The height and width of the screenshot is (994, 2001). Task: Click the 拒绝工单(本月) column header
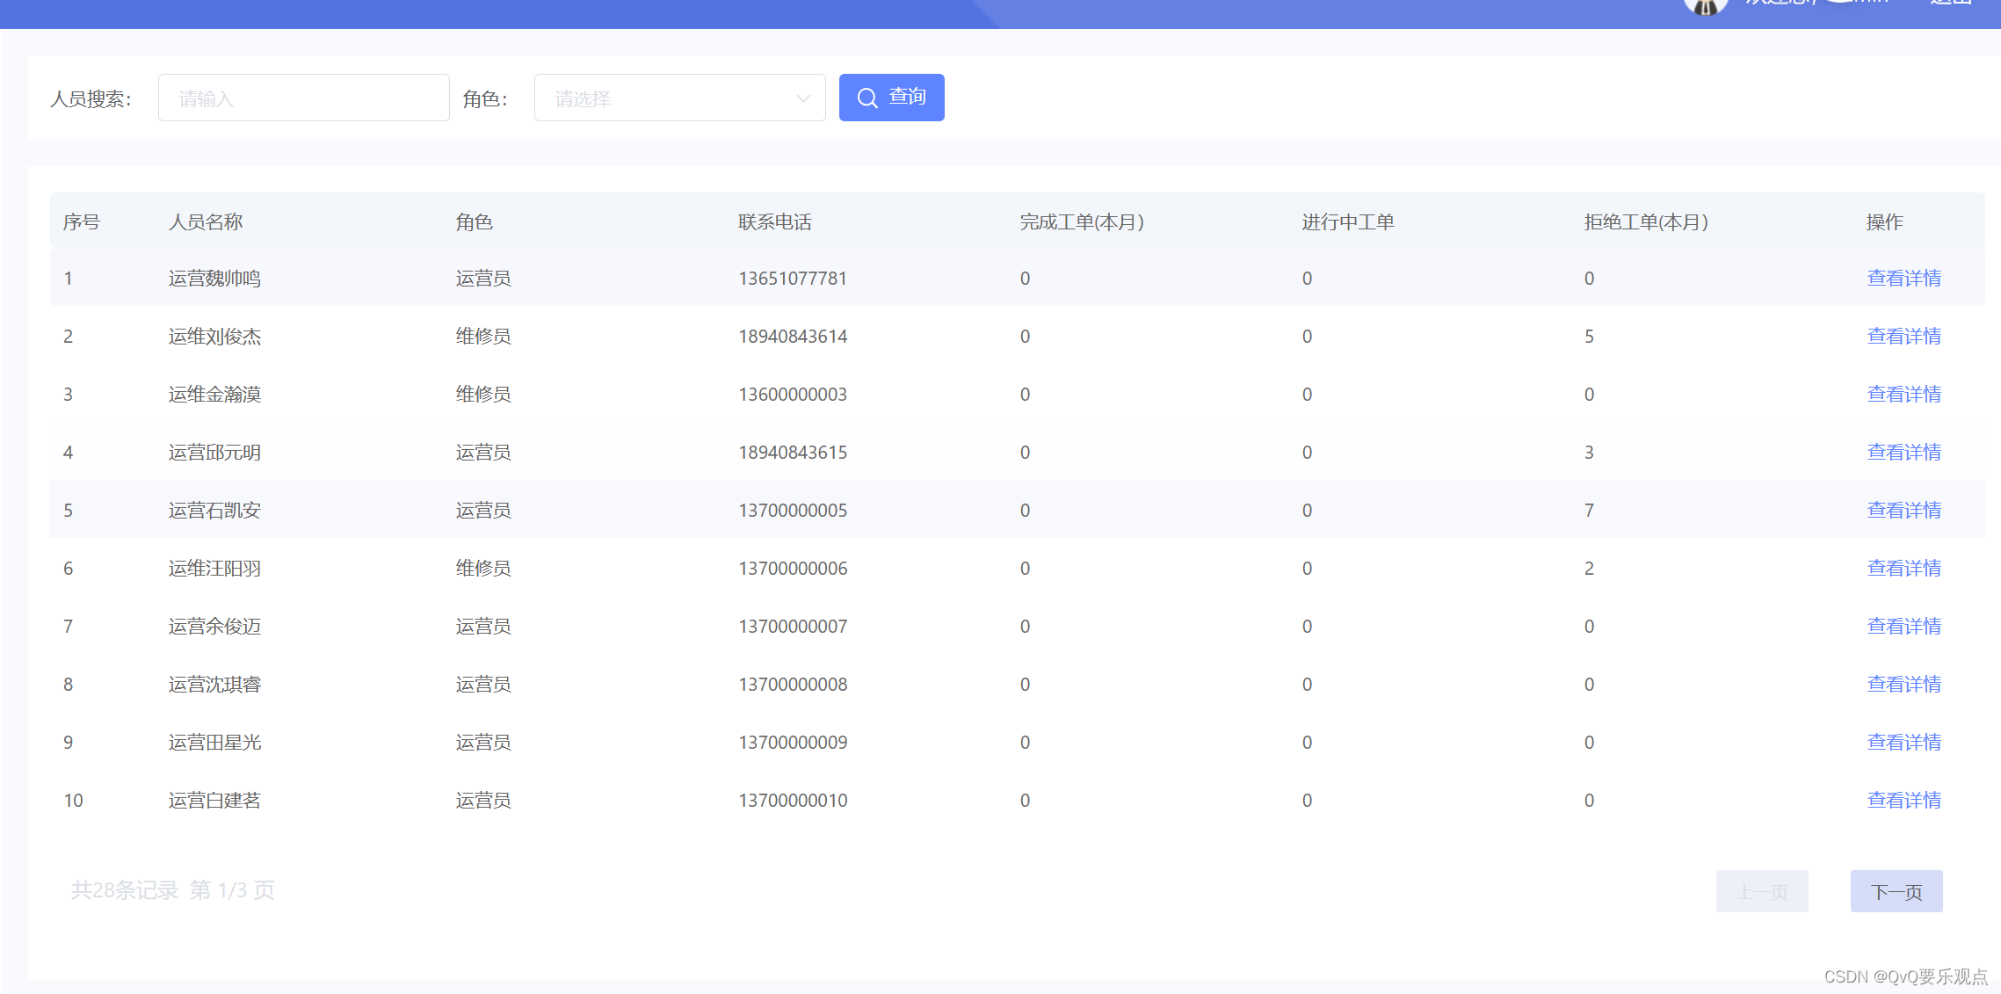[1646, 222]
